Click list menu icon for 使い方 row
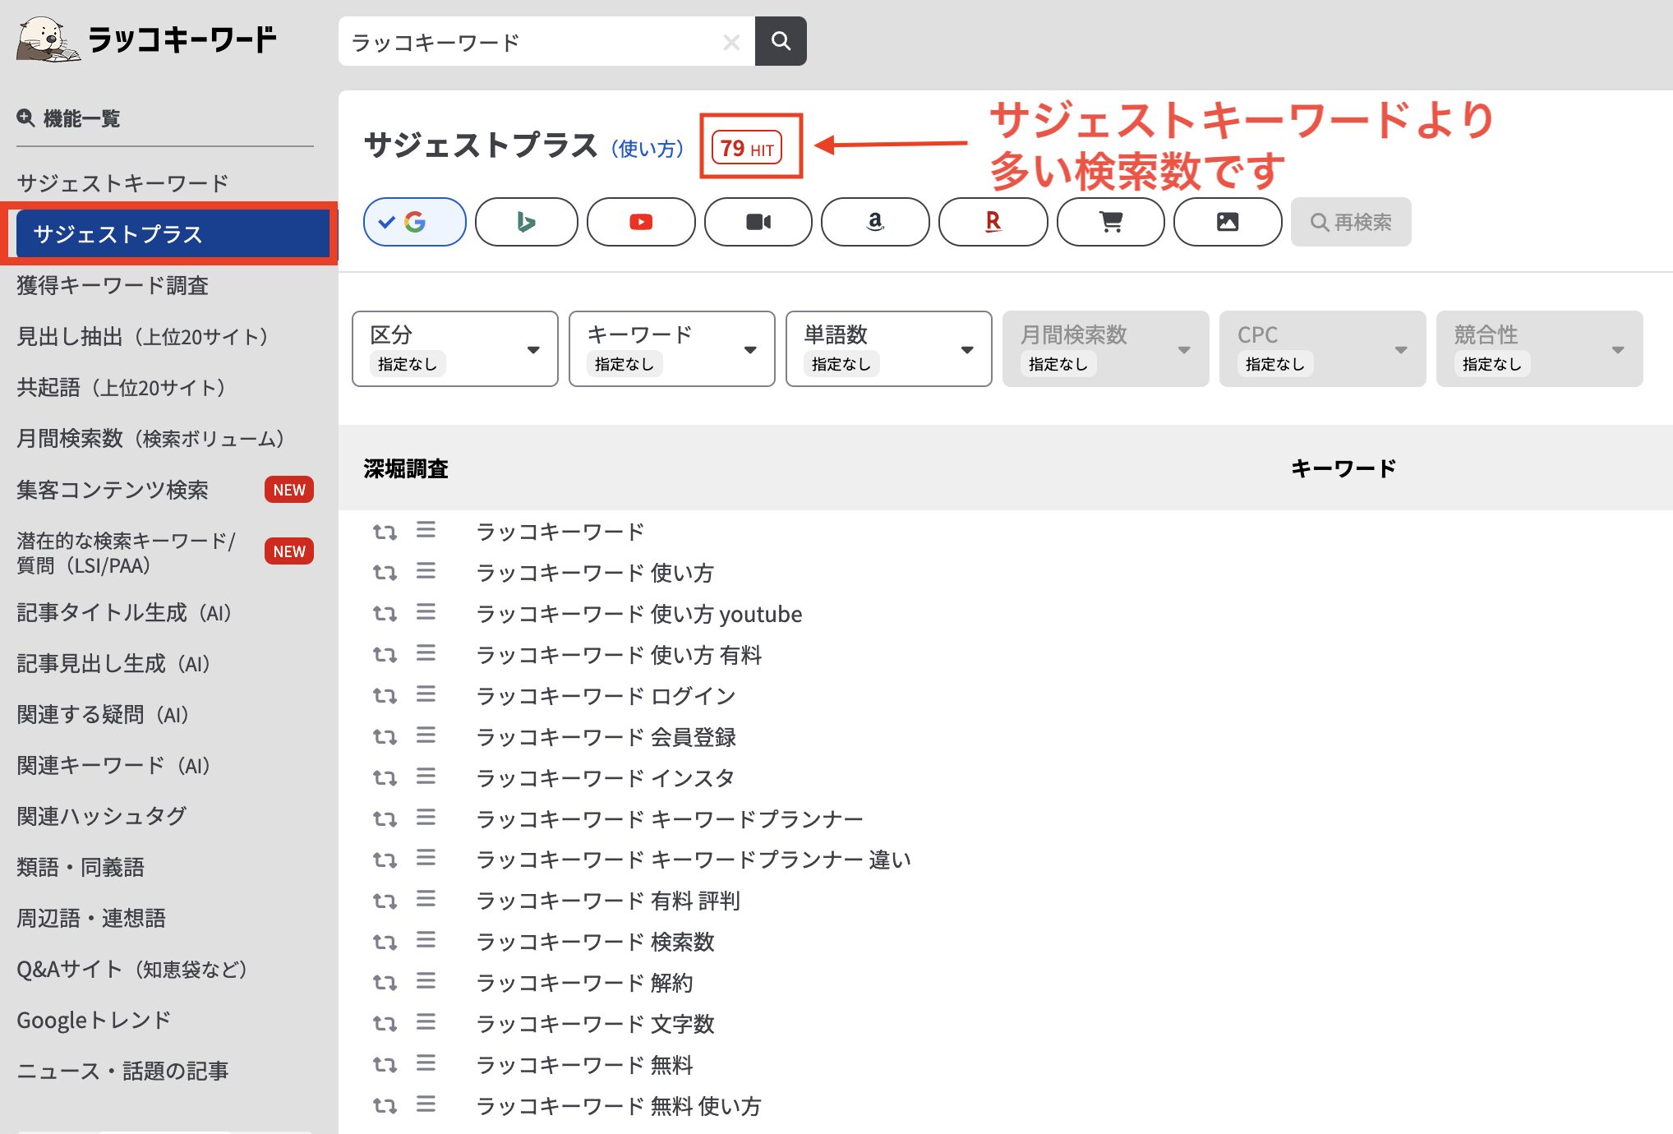Screen dimensions: 1673x1134 pyautogui.click(x=426, y=571)
